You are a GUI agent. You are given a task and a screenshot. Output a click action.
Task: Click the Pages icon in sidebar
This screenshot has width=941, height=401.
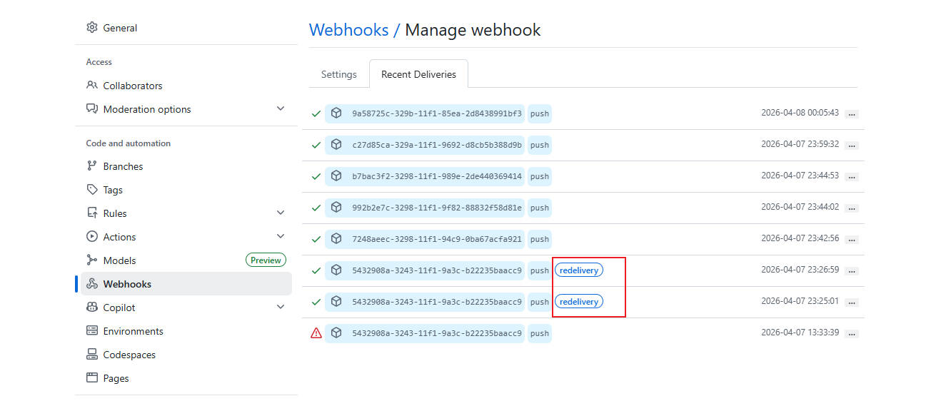point(91,378)
